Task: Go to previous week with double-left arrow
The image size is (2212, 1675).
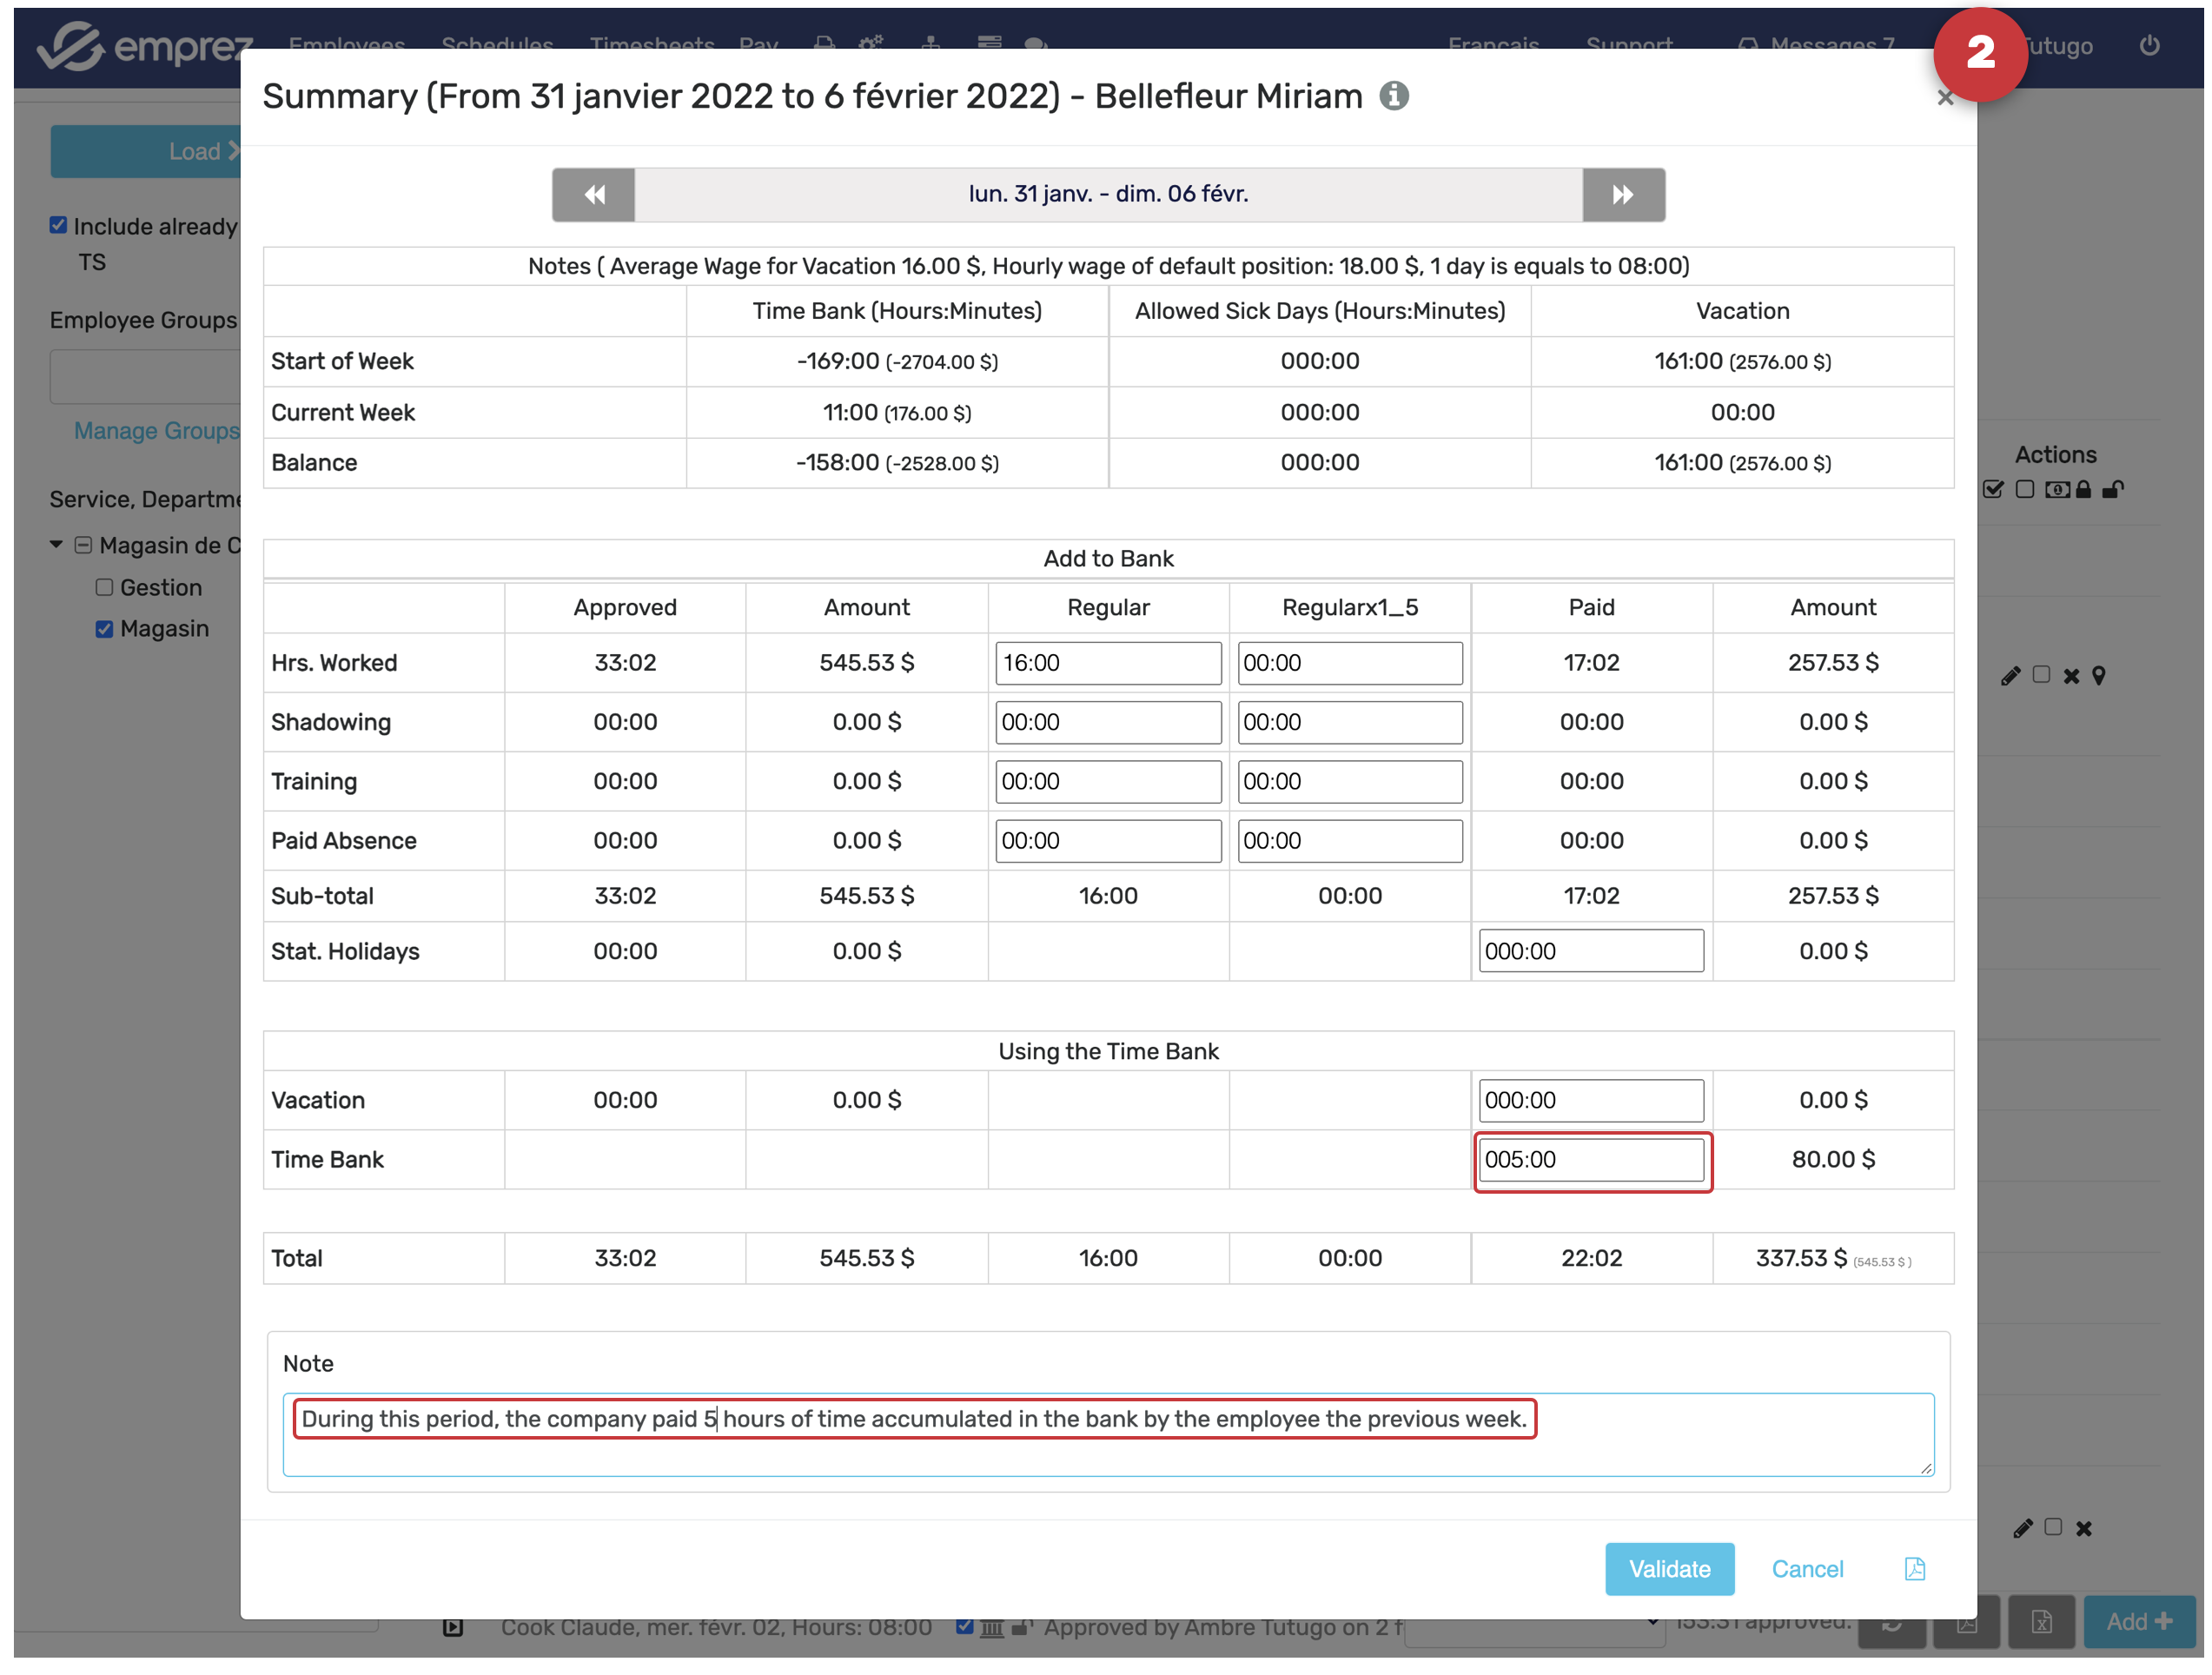Action: click(x=593, y=194)
